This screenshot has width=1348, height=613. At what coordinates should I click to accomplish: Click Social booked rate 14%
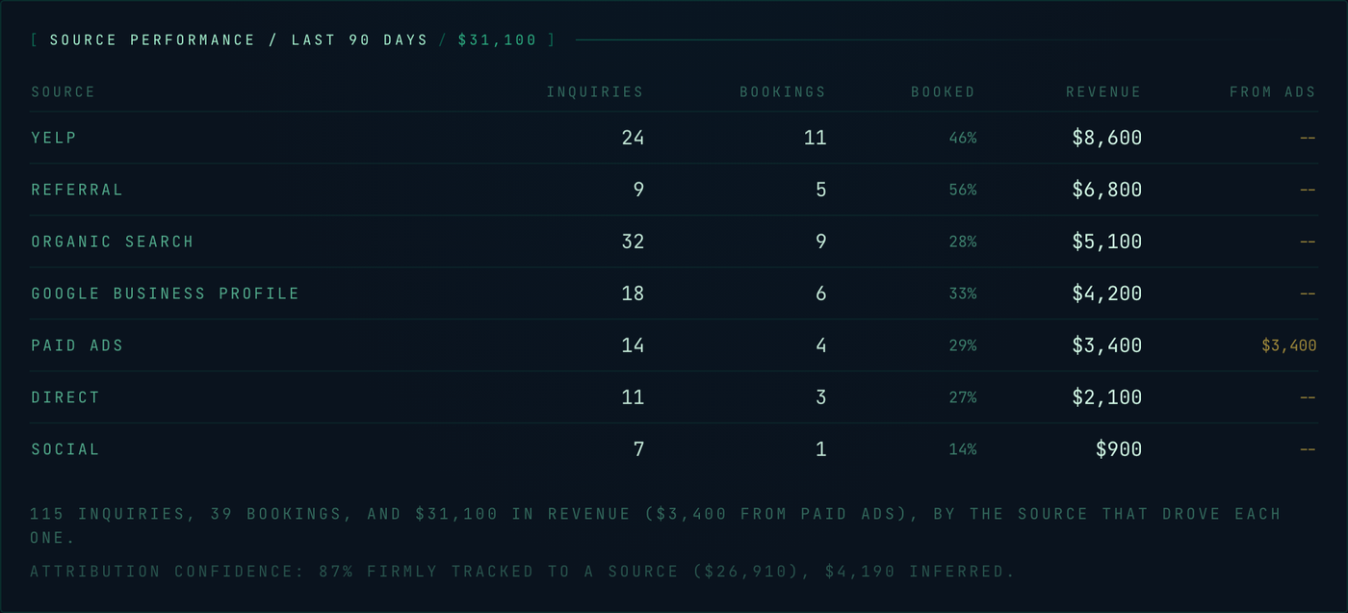pos(963,449)
